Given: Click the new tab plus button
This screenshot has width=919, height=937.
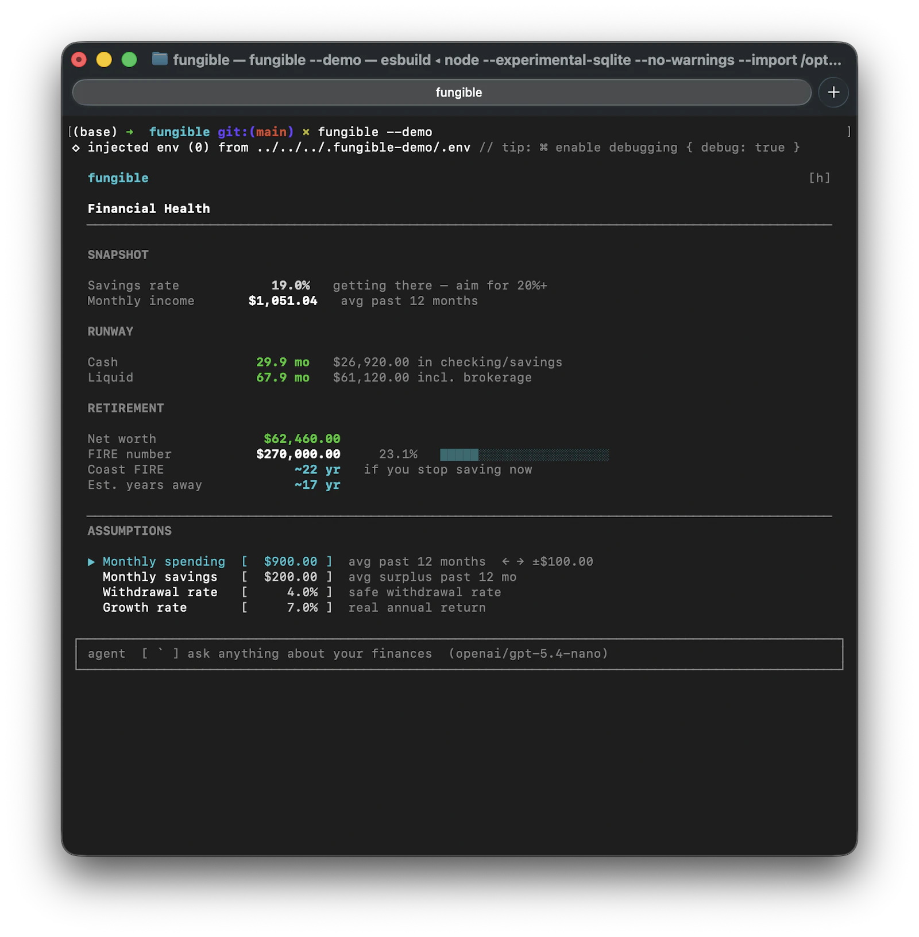Looking at the screenshot, I should click(x=833, y=92).
